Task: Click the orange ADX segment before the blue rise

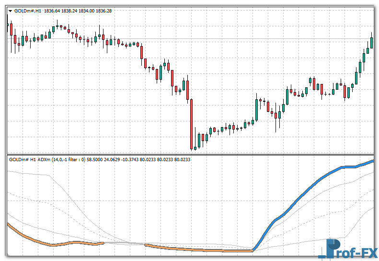Action: point(201,249)
